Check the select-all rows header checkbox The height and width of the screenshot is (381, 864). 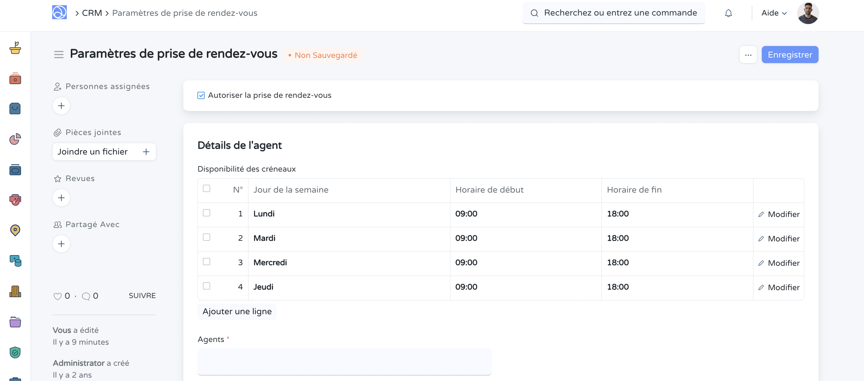(x=207, y=188)
